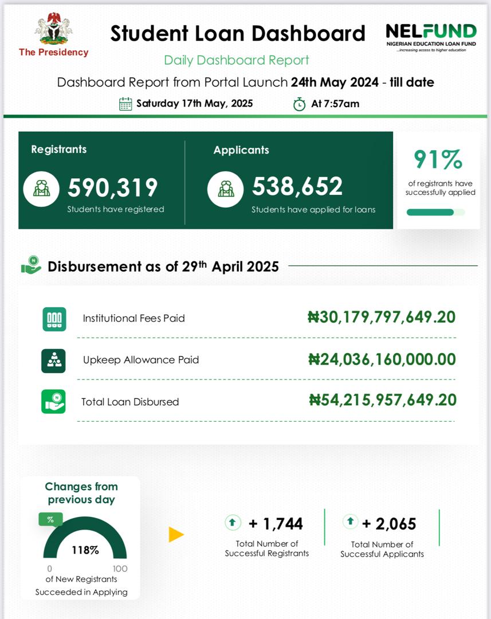Click the green percent badge on gauge
Image resolution: width=491 pixels, height=619 pixels.
50,519
